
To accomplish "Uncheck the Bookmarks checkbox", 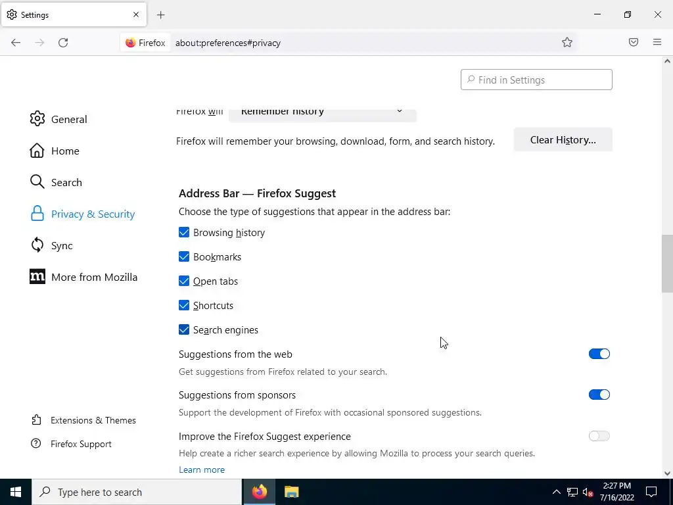I will click(x=184, y=257).
